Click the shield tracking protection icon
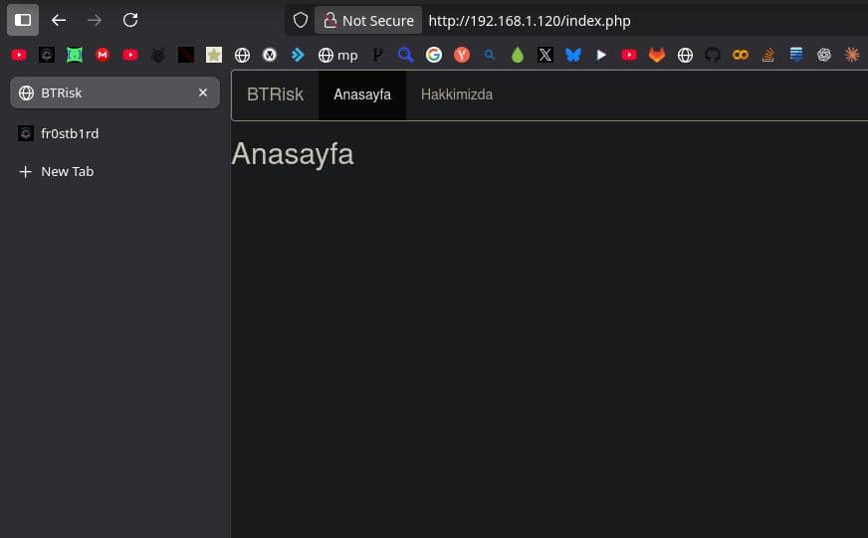Screen dimensions: 868x538 [x=301, y=20]
